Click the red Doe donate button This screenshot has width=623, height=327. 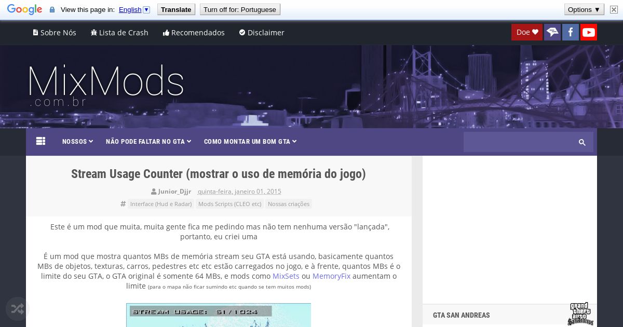(x=527, y=32)
